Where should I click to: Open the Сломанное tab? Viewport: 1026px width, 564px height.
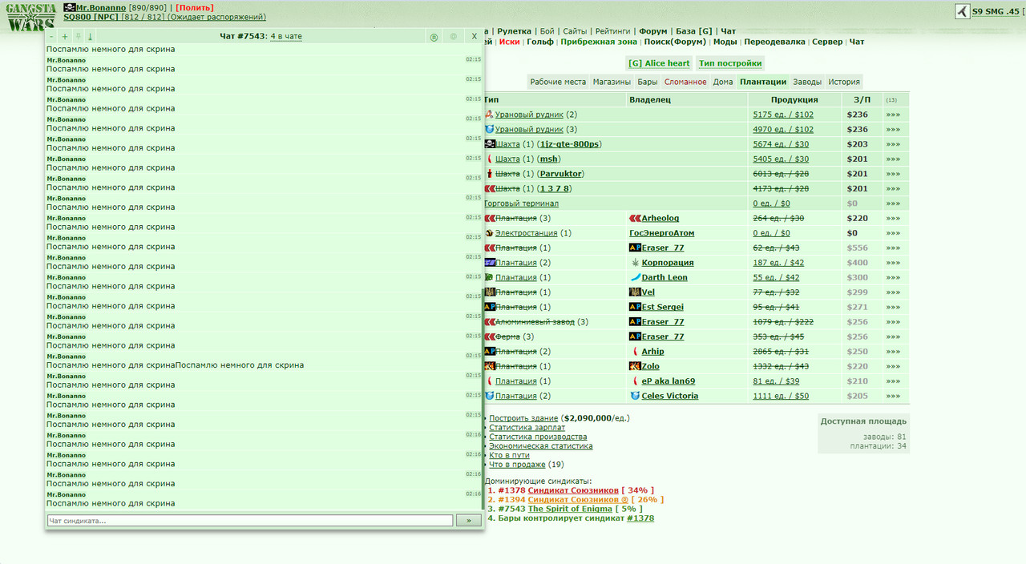pyautogui.click(x=685, y=82)
